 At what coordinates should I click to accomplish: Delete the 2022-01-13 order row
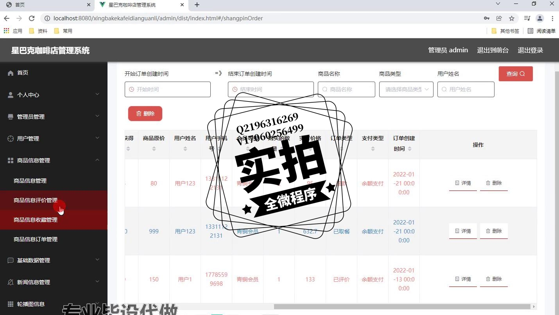pos(494,279)
